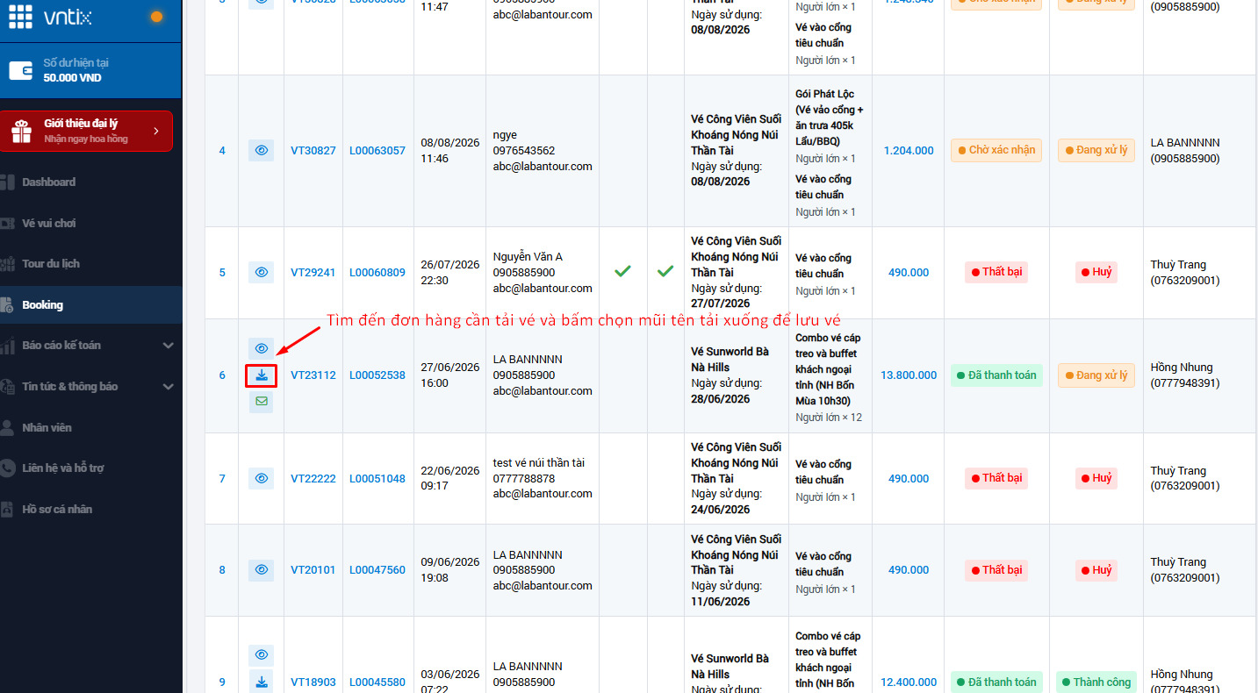Open order link VT18903
1258x693 pixels.
(313, 682)
